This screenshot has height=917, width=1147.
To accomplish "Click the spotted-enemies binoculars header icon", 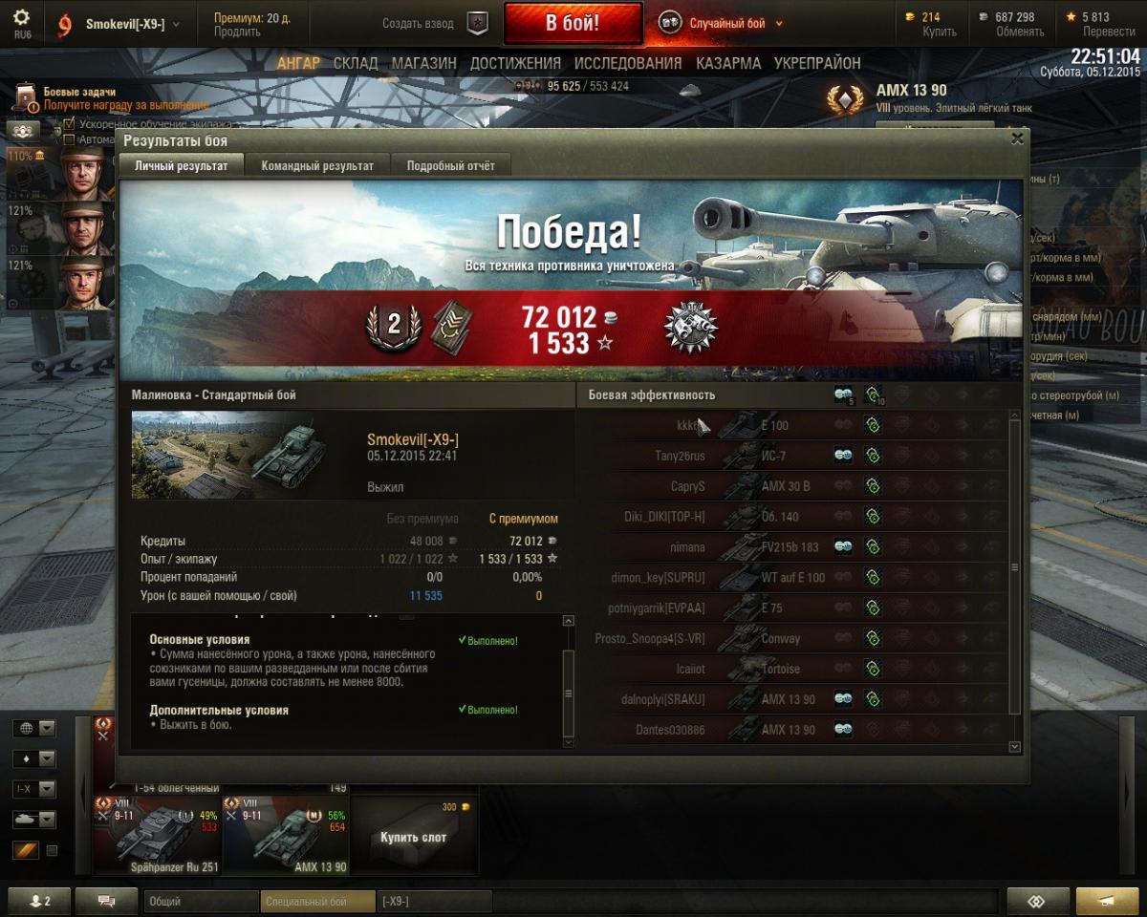I will (x=843, y=395).
